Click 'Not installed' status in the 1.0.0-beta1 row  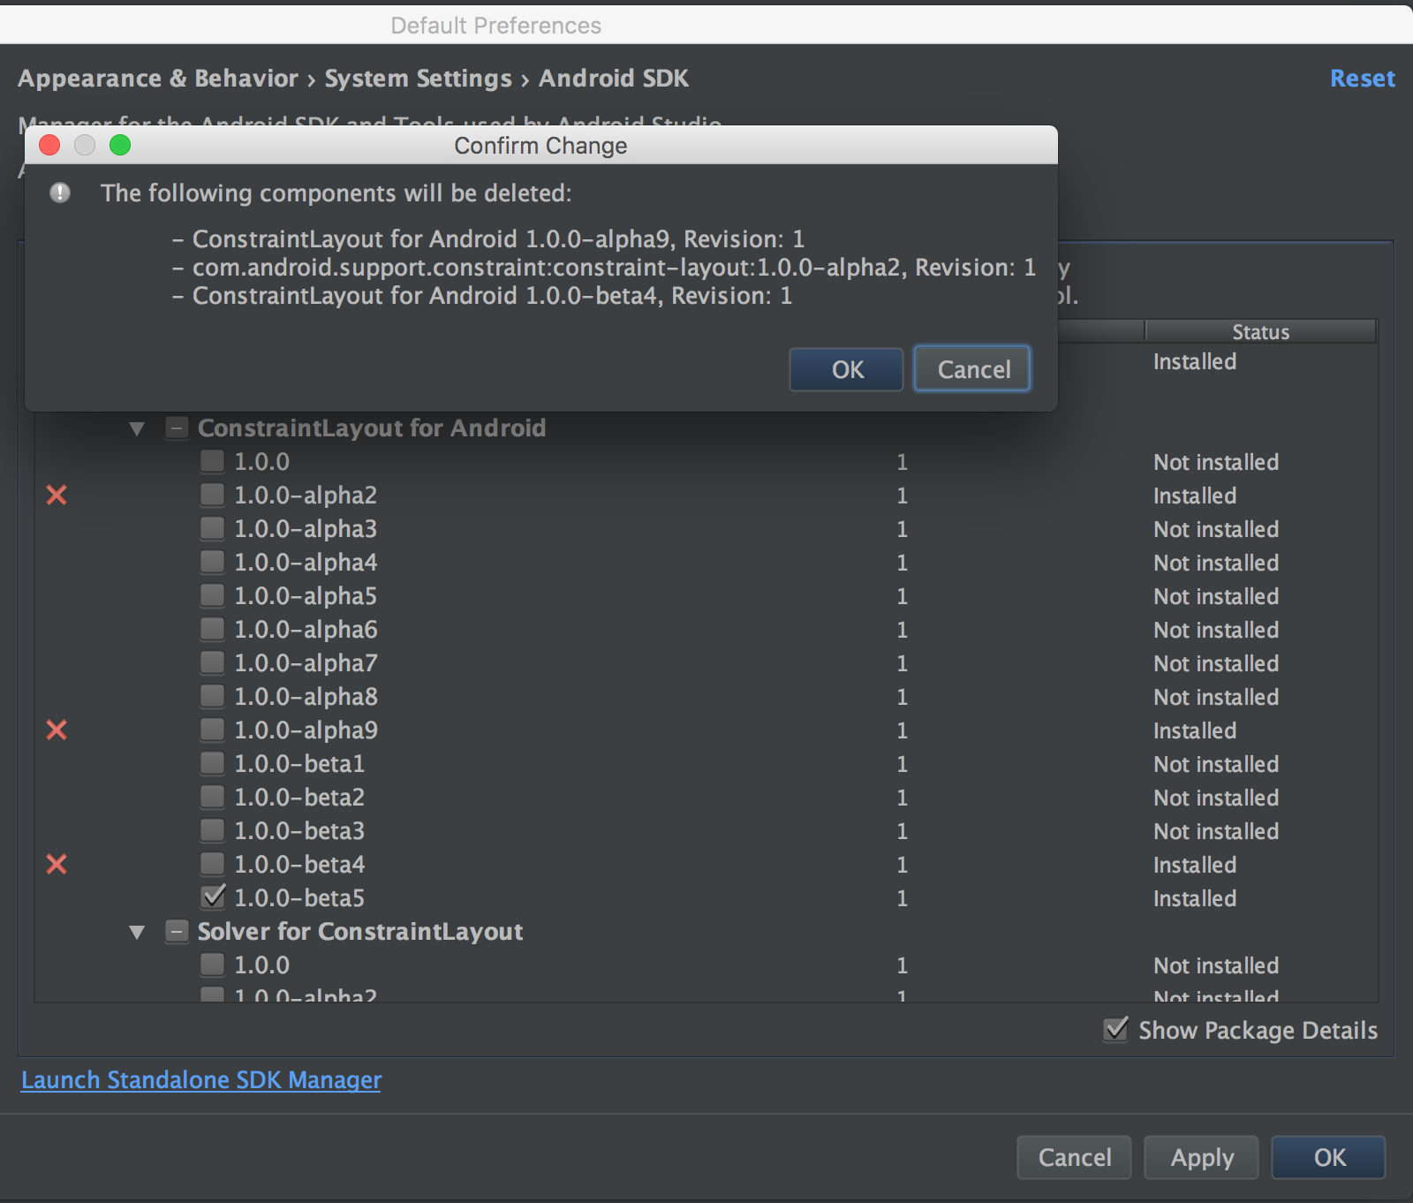click(1216, 764)
